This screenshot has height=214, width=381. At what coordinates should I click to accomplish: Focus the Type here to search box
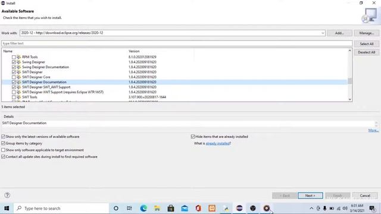pyautogui.click(x=61, y=208)
